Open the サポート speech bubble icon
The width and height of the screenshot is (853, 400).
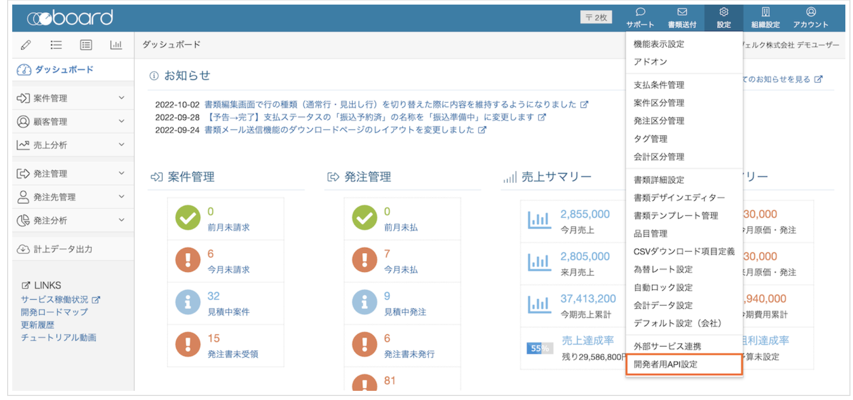click(640, 12)
